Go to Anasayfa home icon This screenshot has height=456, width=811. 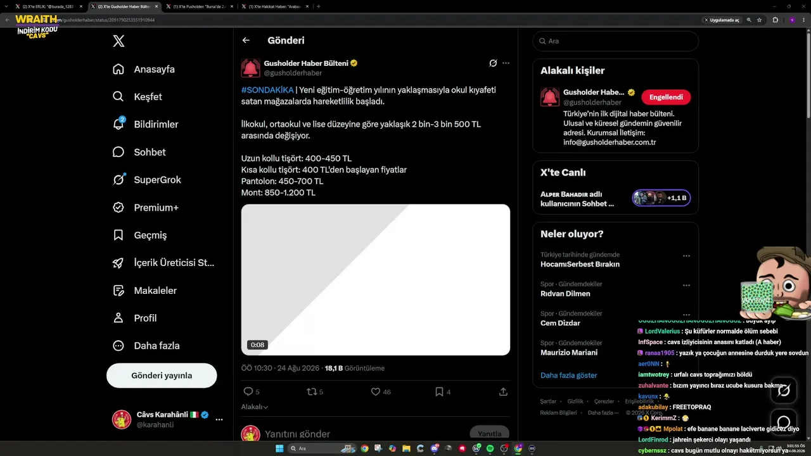[118, 69]
